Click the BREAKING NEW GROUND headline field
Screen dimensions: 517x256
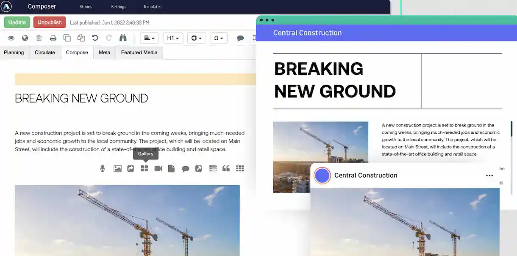[x=81, y=99]
